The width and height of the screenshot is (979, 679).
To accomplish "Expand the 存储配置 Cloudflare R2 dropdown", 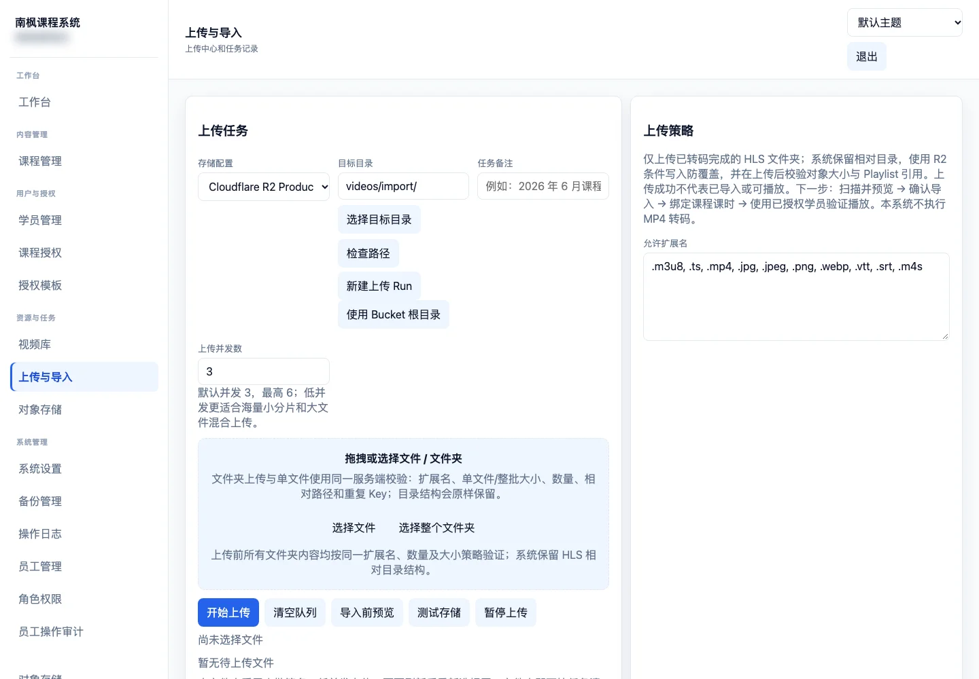I will (x=264, y=187).
